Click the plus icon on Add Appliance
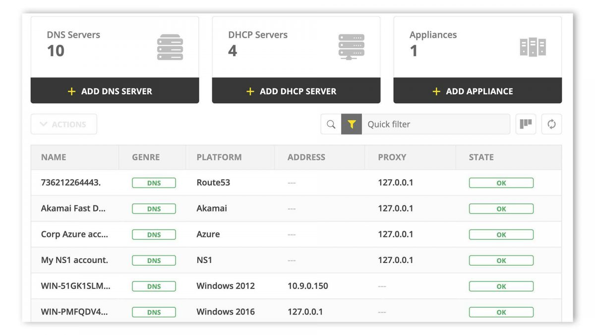The image size is (595, 335). [436, 91]
